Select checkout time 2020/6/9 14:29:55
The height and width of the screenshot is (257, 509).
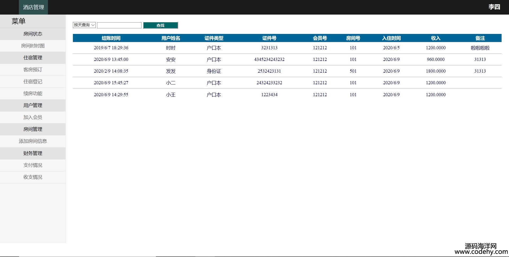pos(111,95)
